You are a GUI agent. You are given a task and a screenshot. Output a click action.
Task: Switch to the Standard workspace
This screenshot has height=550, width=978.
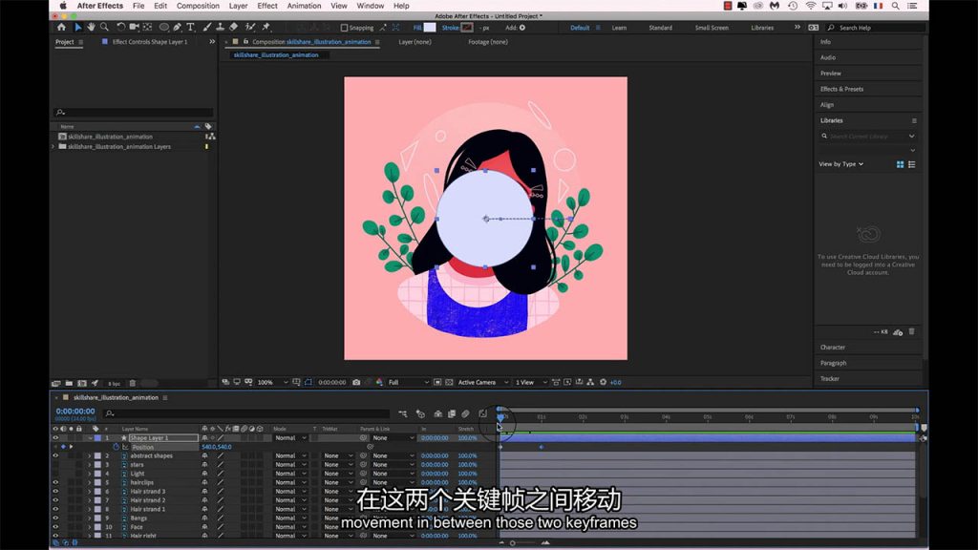(x=661, y=28)
